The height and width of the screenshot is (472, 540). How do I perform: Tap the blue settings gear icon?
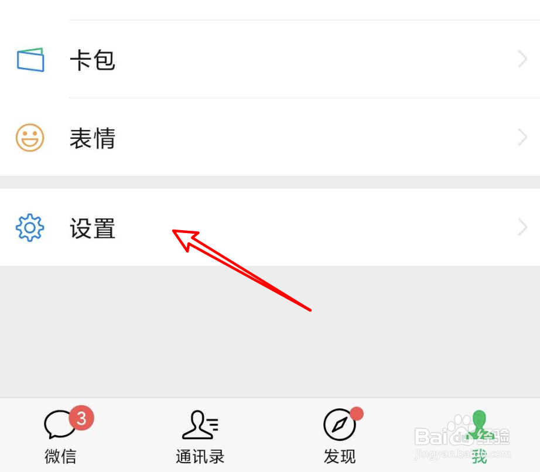30,228
